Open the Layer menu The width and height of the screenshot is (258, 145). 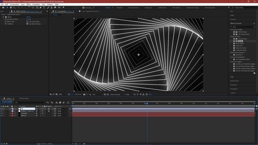23,4
